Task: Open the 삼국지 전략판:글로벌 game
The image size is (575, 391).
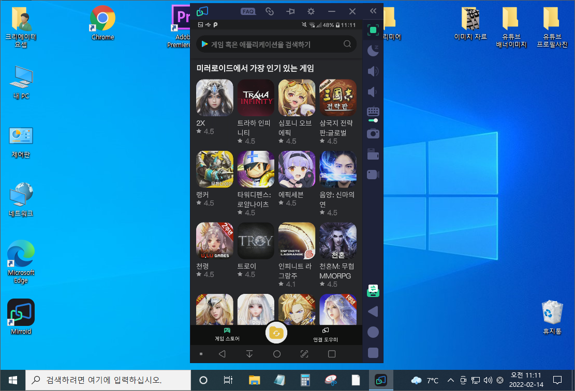Action: [338, 98]
